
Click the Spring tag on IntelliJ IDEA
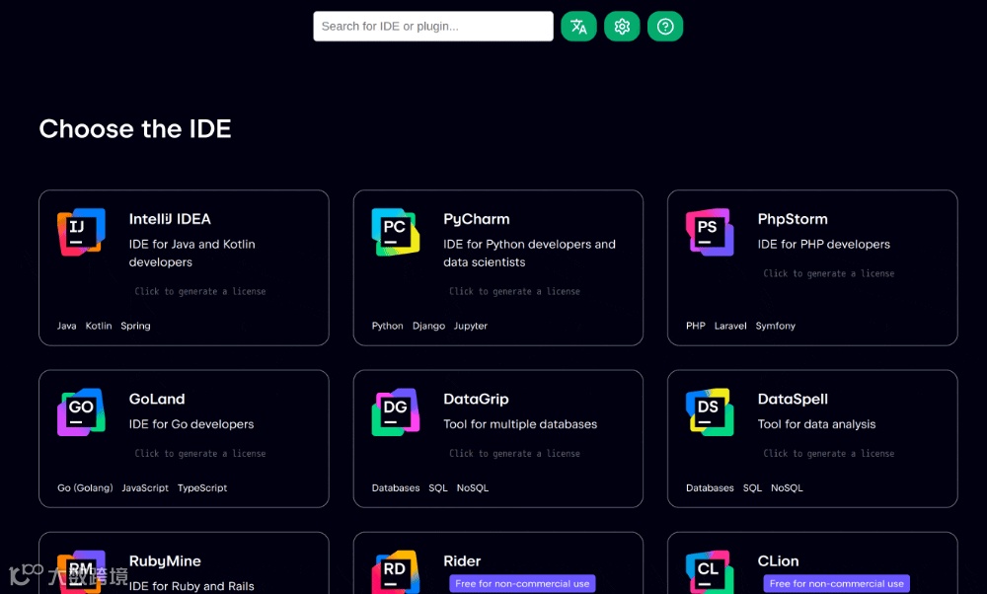[135, 326]
